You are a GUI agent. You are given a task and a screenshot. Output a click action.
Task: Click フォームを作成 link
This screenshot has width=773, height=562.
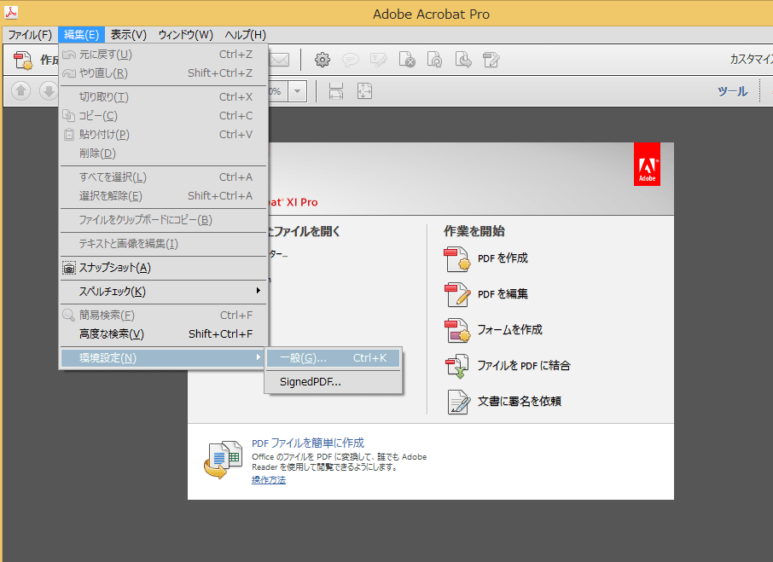509,329
